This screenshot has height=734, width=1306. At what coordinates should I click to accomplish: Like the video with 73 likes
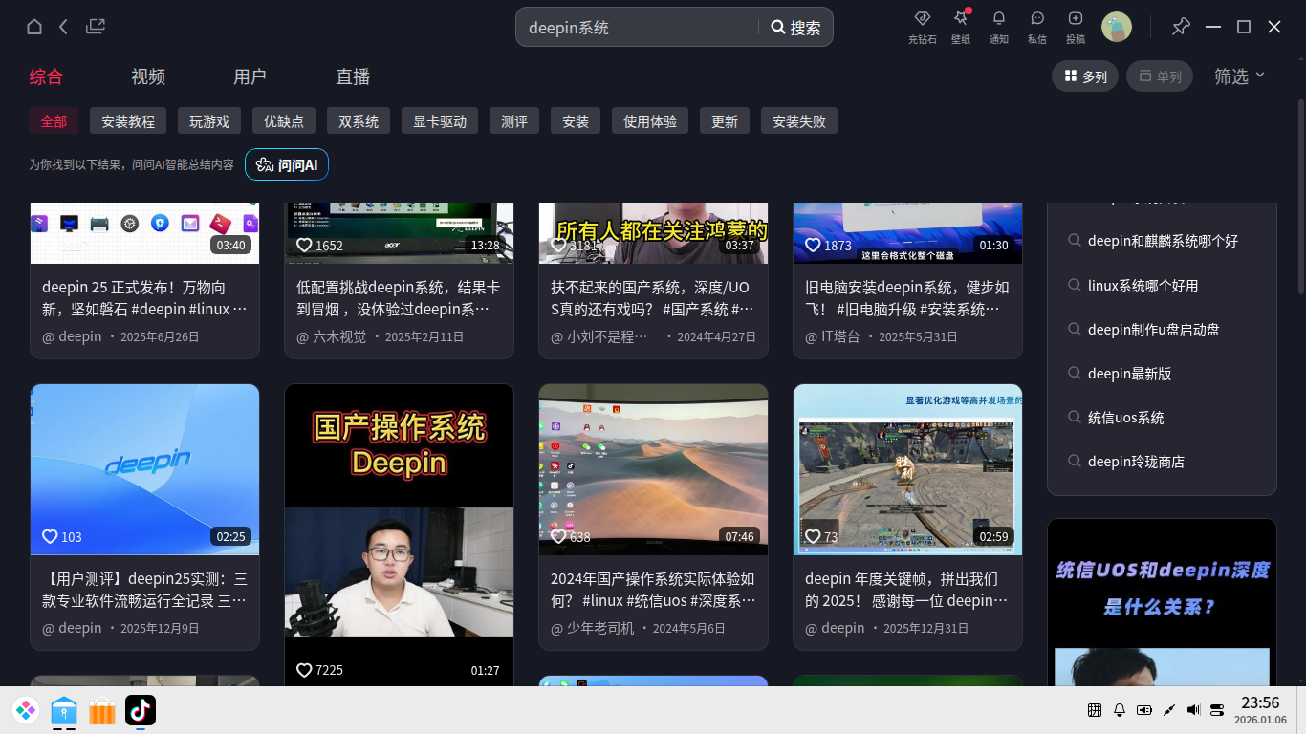tap(813, 537)
